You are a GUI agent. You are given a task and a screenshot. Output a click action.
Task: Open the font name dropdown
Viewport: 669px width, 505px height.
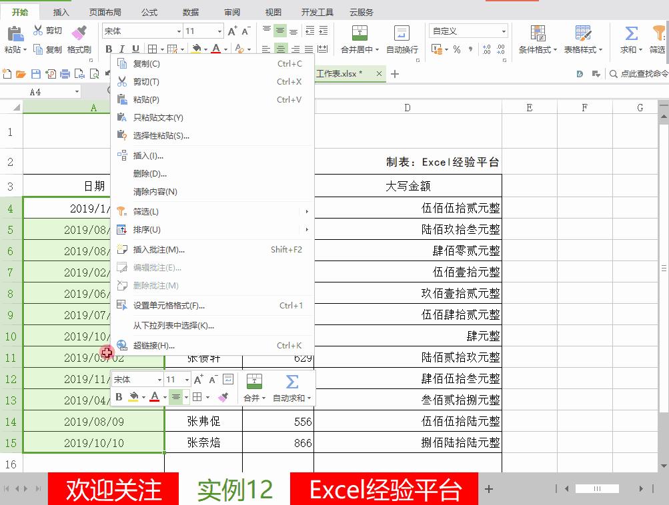pyautogui.click(x=179, y=31)
